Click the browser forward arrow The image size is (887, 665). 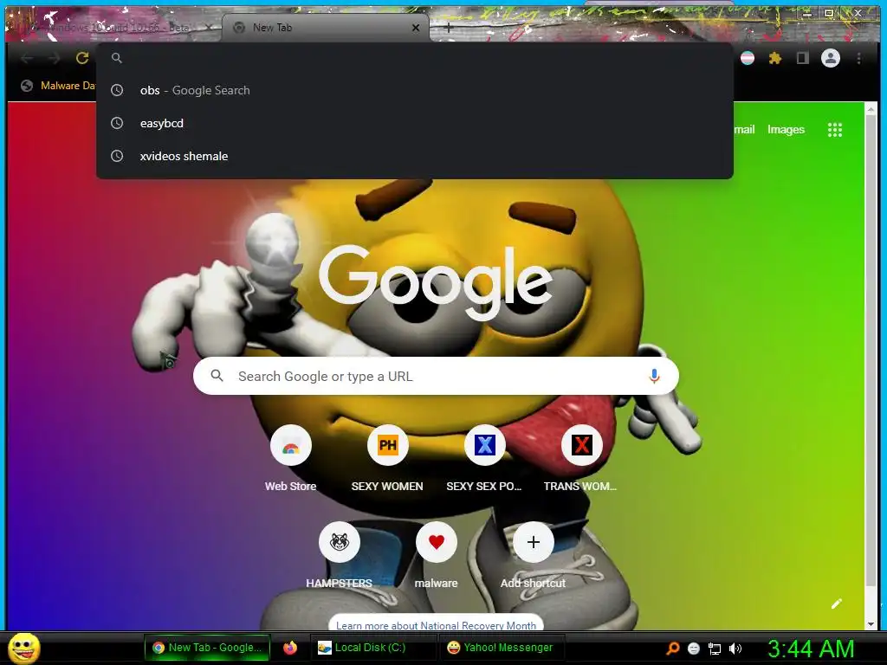[x=54, y=58]
